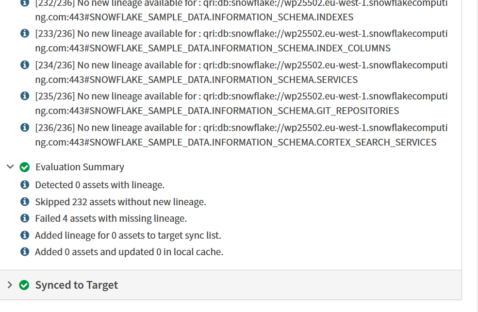Click the CORTEX_SEARCH_SERVICES log message

pos(235,142)
